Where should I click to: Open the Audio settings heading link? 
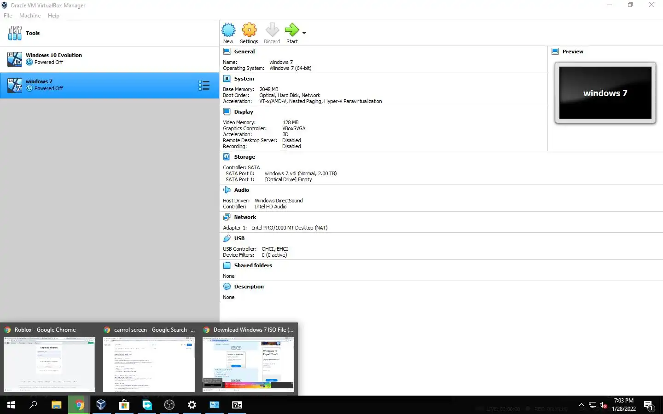(242, 190)
